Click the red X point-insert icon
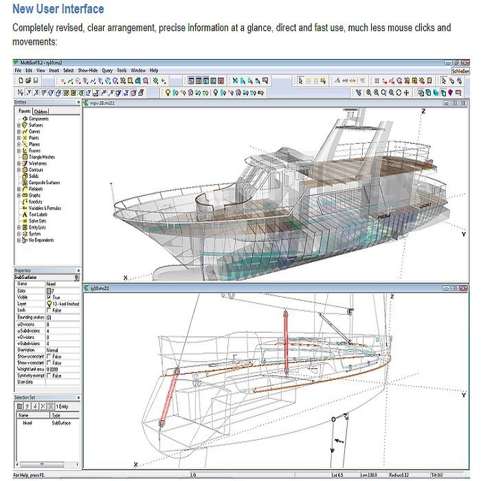481x481 pixels. click(x=63, y=81)
